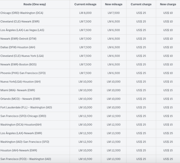Click the Cleveland (CLE)-Newark (EWR) route

20,22
